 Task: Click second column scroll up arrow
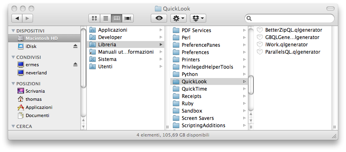(251, 114)
